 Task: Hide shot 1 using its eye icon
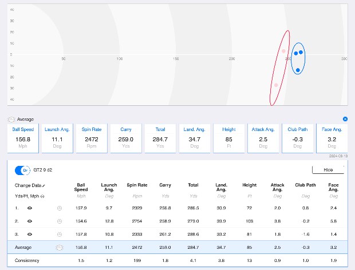[x=29, y=208]
